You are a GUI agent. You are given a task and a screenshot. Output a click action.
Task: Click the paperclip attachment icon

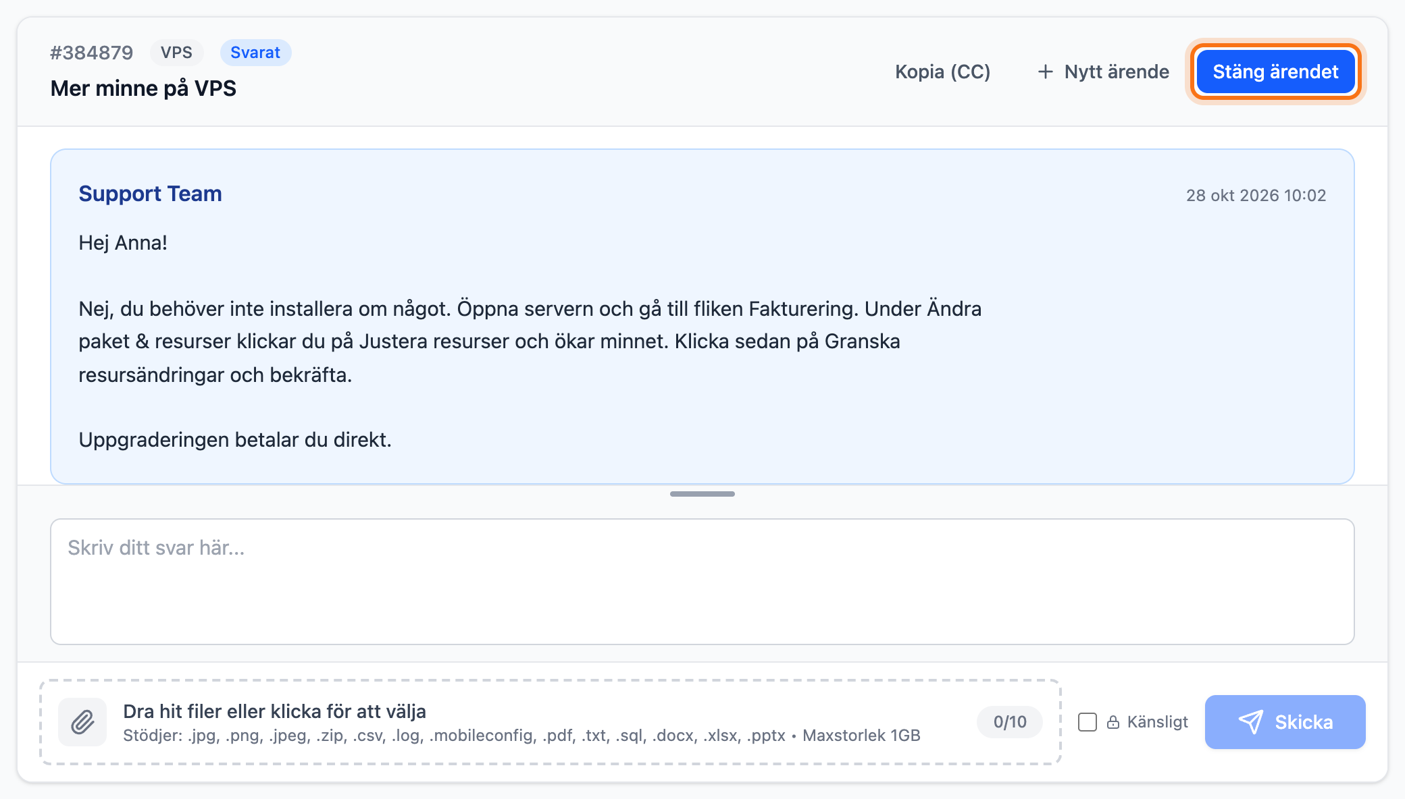[x=82, y=722]
